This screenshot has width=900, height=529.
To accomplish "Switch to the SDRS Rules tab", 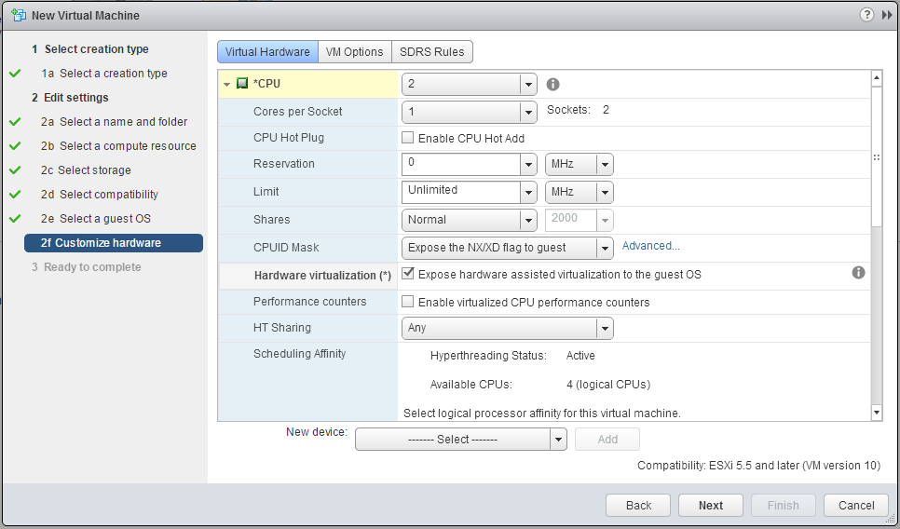I will (432, 52).
